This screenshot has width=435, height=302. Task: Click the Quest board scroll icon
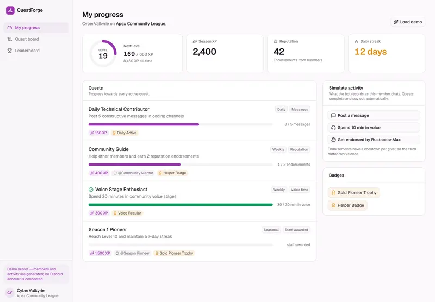tap(10, 39)
